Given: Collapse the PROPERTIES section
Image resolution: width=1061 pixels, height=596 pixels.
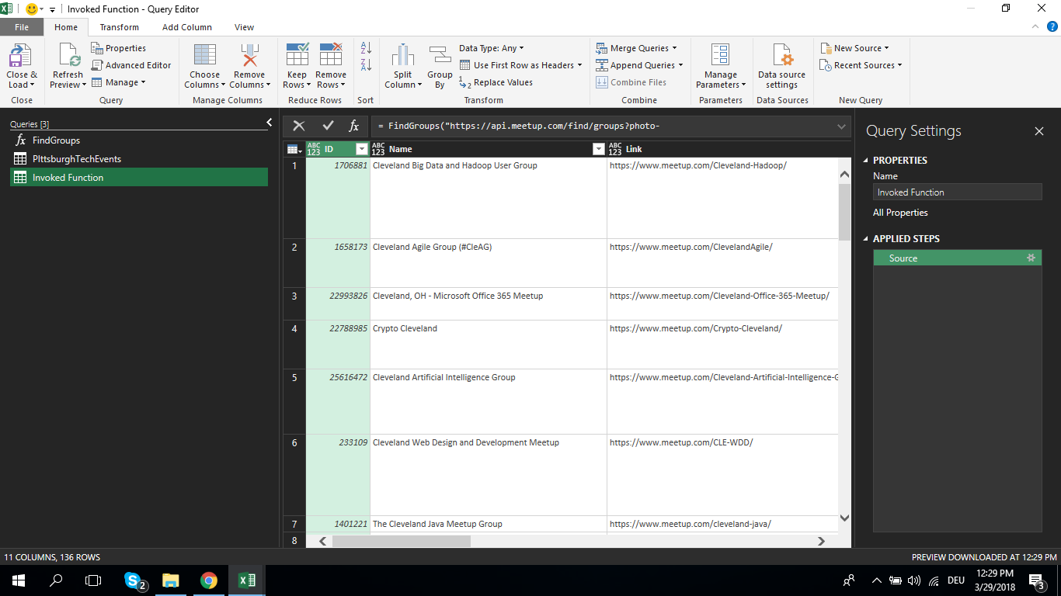Looking at the screenshot, I should click(867, 161).
